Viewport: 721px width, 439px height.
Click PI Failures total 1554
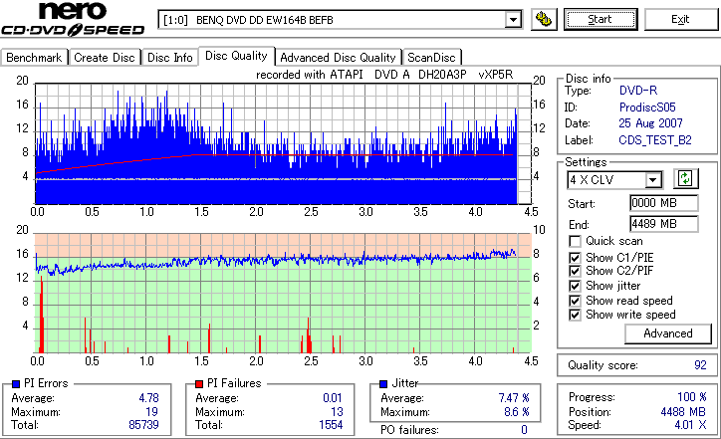[331, 425]
